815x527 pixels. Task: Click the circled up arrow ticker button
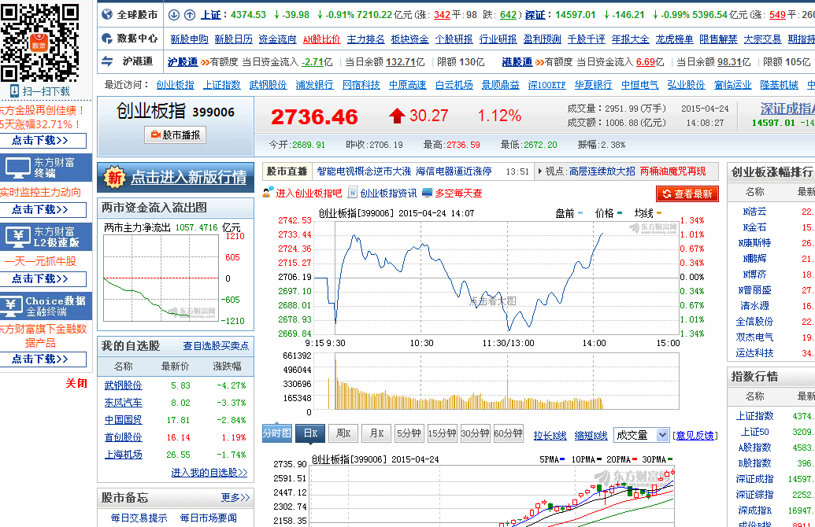pyautogui.click(x=190, y=15)
